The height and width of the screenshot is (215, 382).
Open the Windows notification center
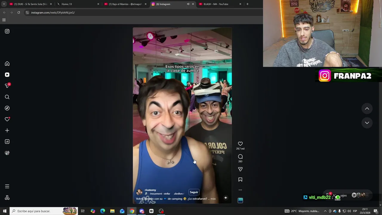(x=376, y=211)
